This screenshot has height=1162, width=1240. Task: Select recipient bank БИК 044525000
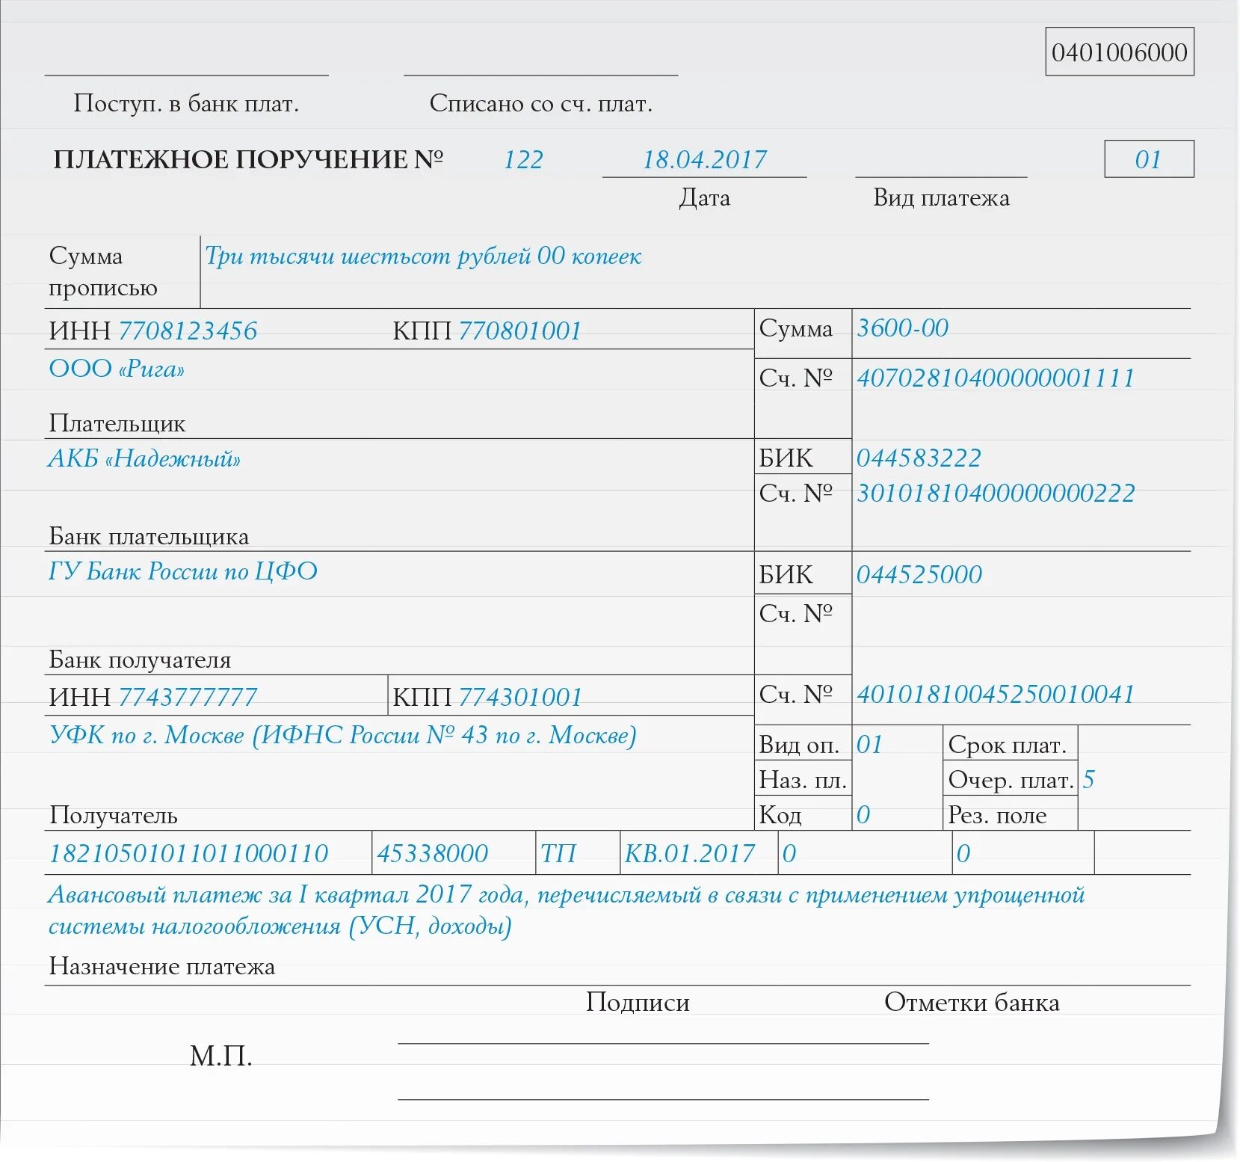pos(919,574)
